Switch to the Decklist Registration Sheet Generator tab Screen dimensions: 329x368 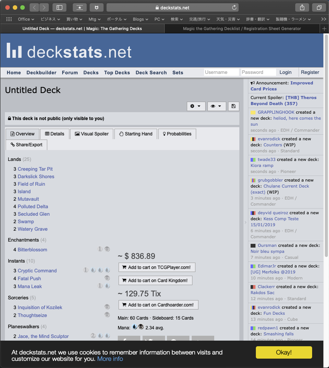[242, 29]
